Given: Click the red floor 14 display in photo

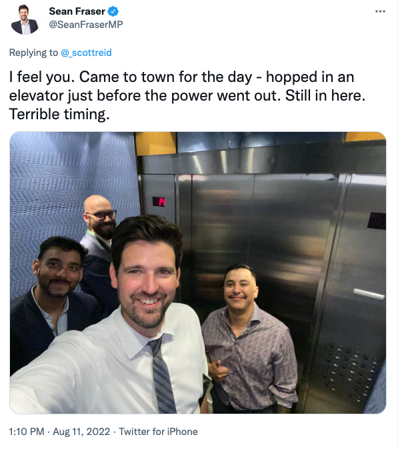Looking at the screenshot, I should point(159,202).
